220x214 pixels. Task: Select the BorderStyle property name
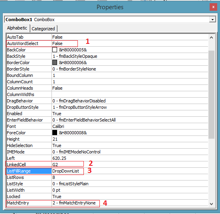(x=18, y=69)
